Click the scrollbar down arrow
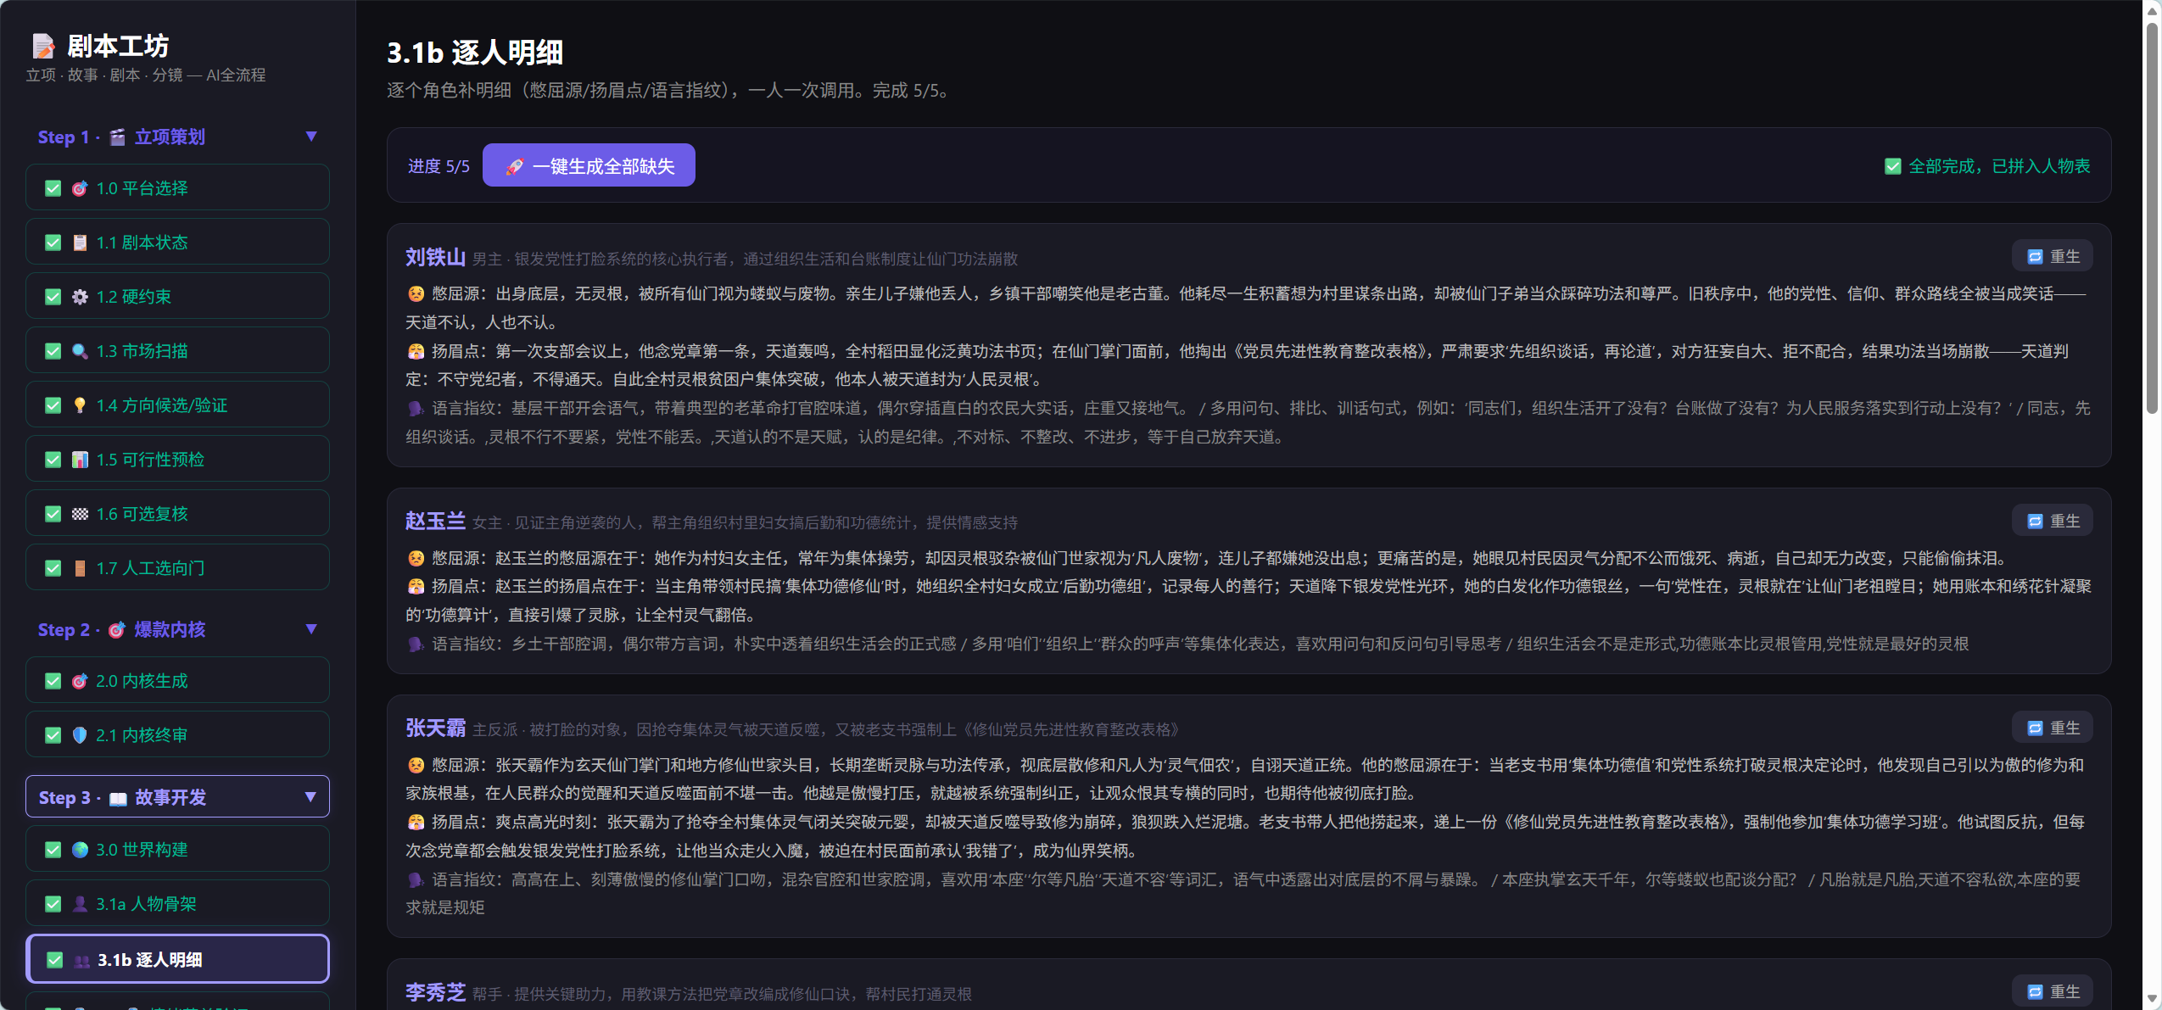Screen dimensions: 2162x1010 coord(2152,999)
